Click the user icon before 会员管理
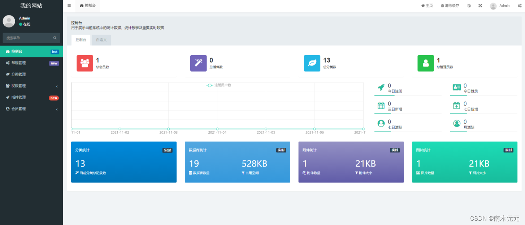525x225 pixels. [8, 109]
